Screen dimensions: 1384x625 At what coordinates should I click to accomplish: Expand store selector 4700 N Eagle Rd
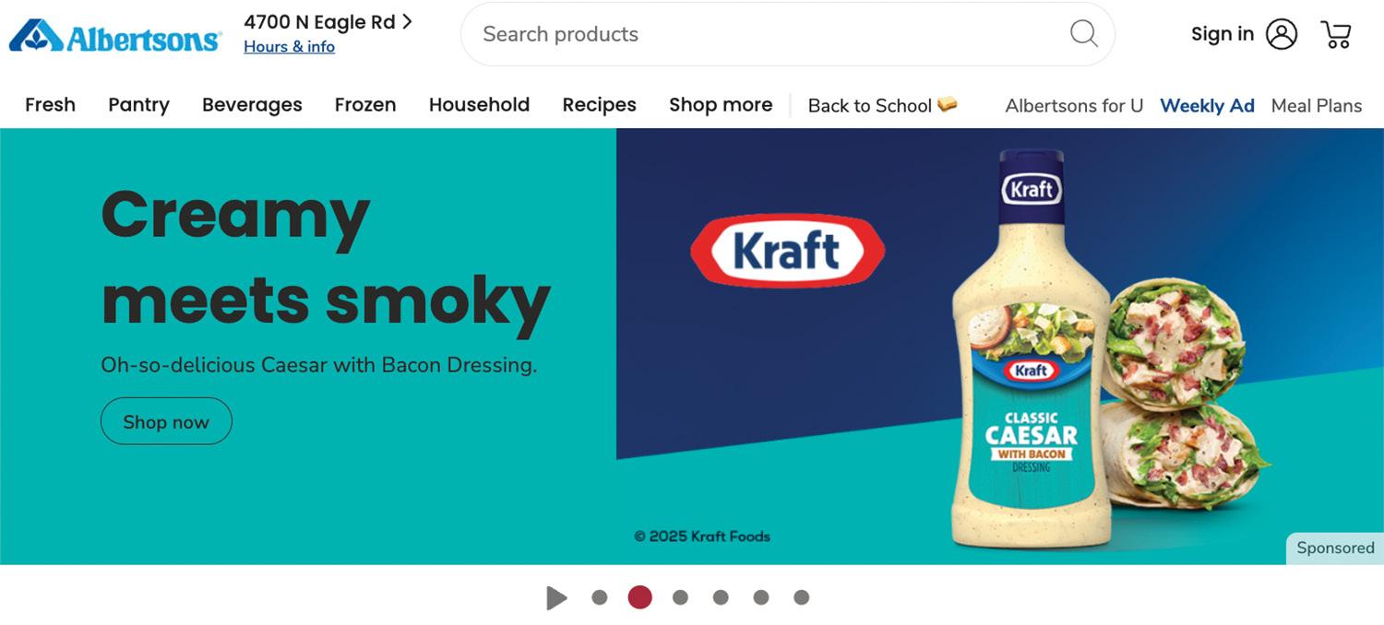(x=328, y=22)
